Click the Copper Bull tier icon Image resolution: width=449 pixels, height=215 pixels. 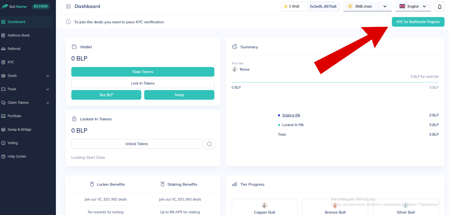264,205
